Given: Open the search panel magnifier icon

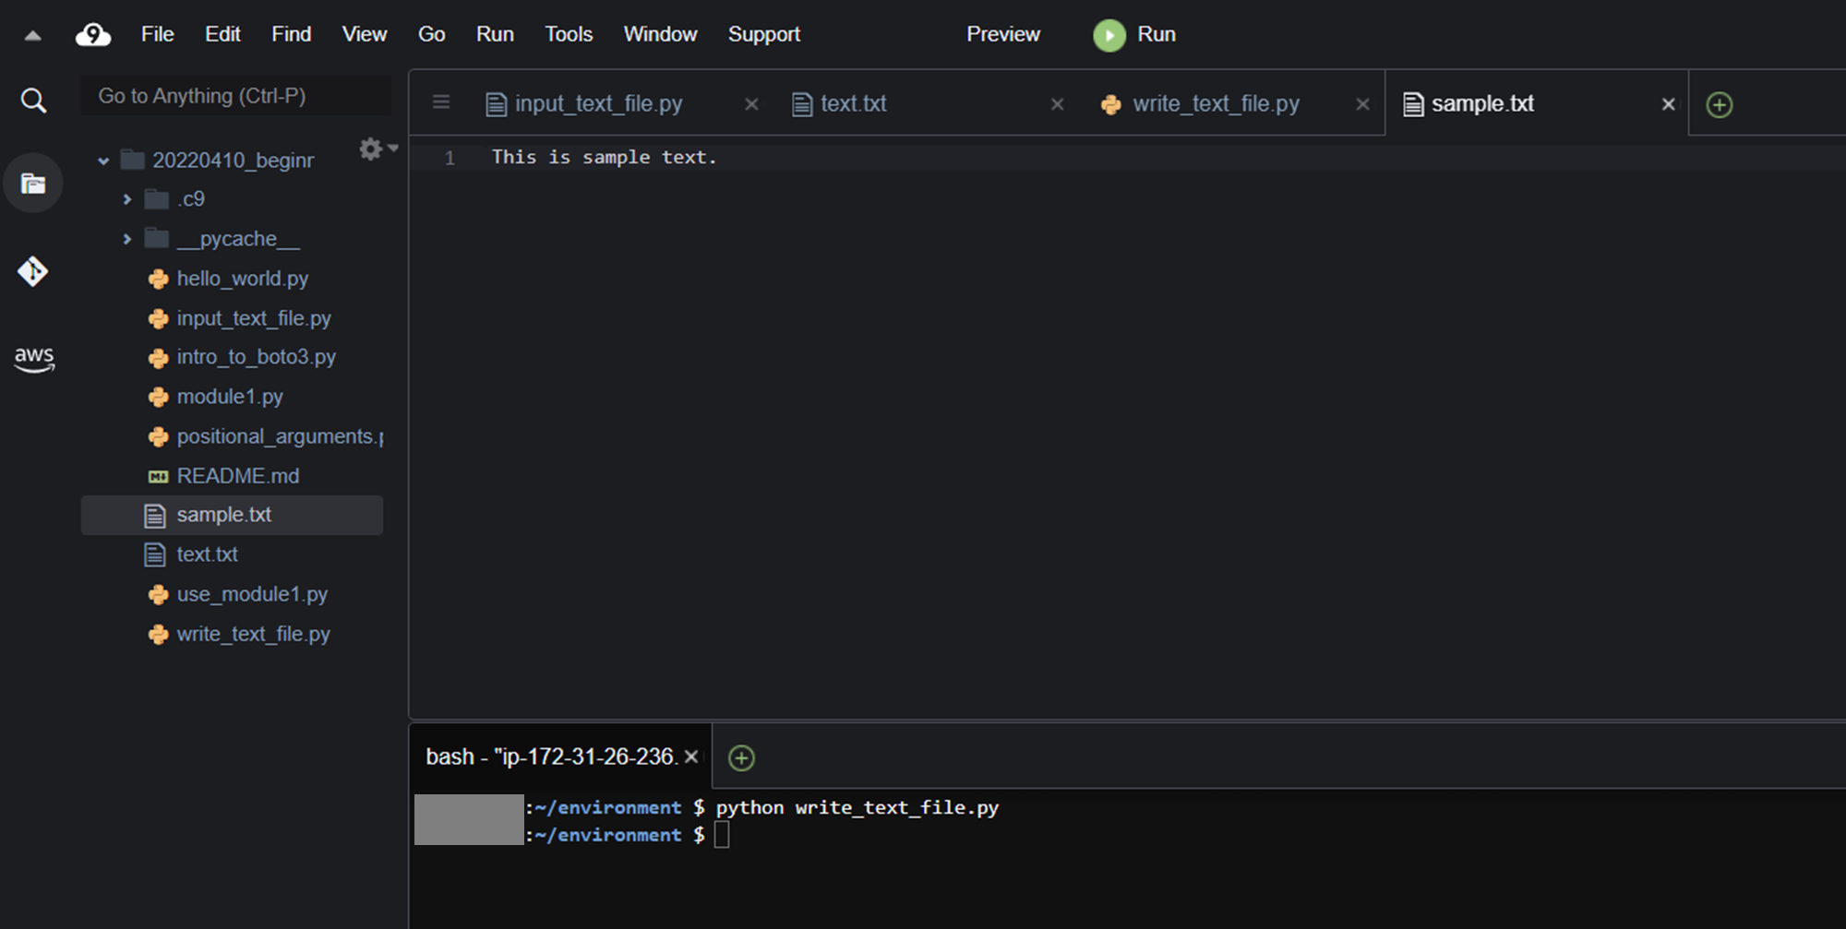Looking at the screenshot, I should pyautogui.click(x=33, y=100).
